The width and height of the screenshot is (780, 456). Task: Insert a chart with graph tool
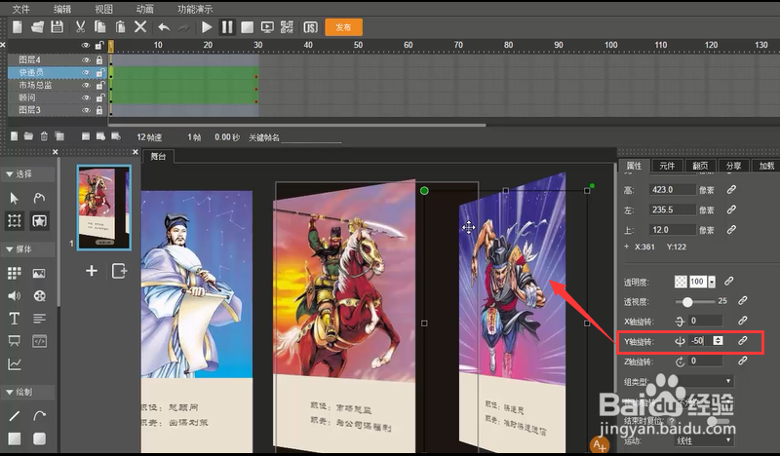coord(15,364)
